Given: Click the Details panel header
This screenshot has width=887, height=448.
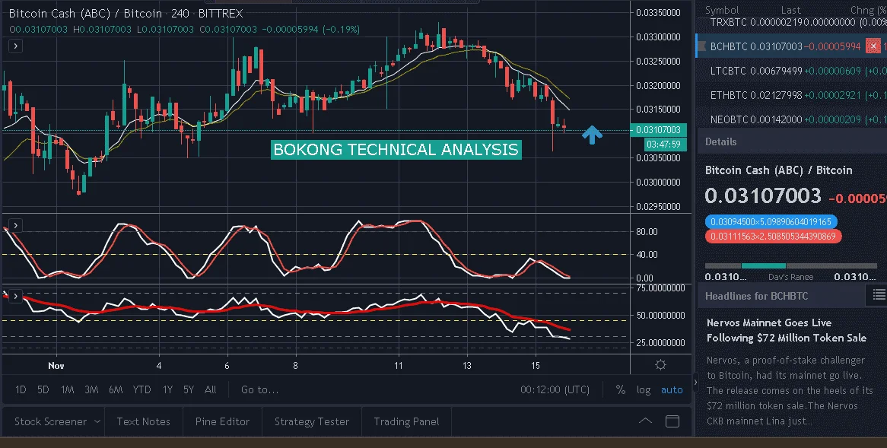Looking at the screenshot, I should [791, 141].
